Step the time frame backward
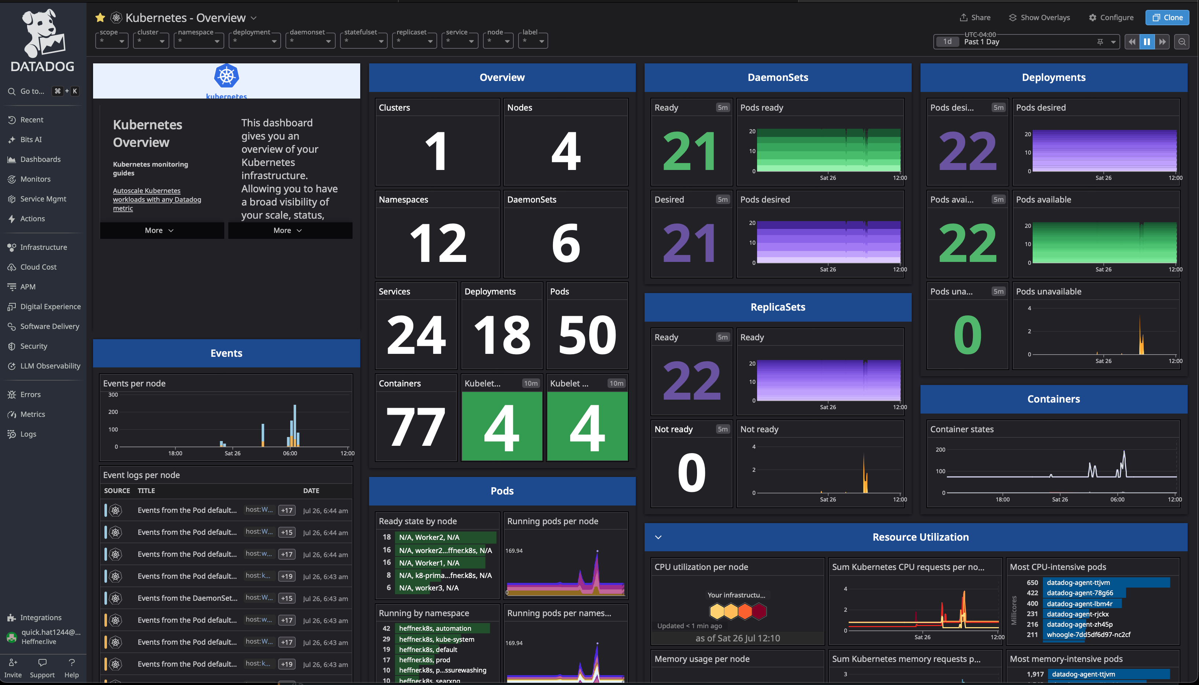This screenshot has width=1199, height=685. tap(1132, 42)
